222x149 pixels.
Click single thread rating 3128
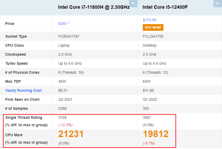(x=62, y=117)
